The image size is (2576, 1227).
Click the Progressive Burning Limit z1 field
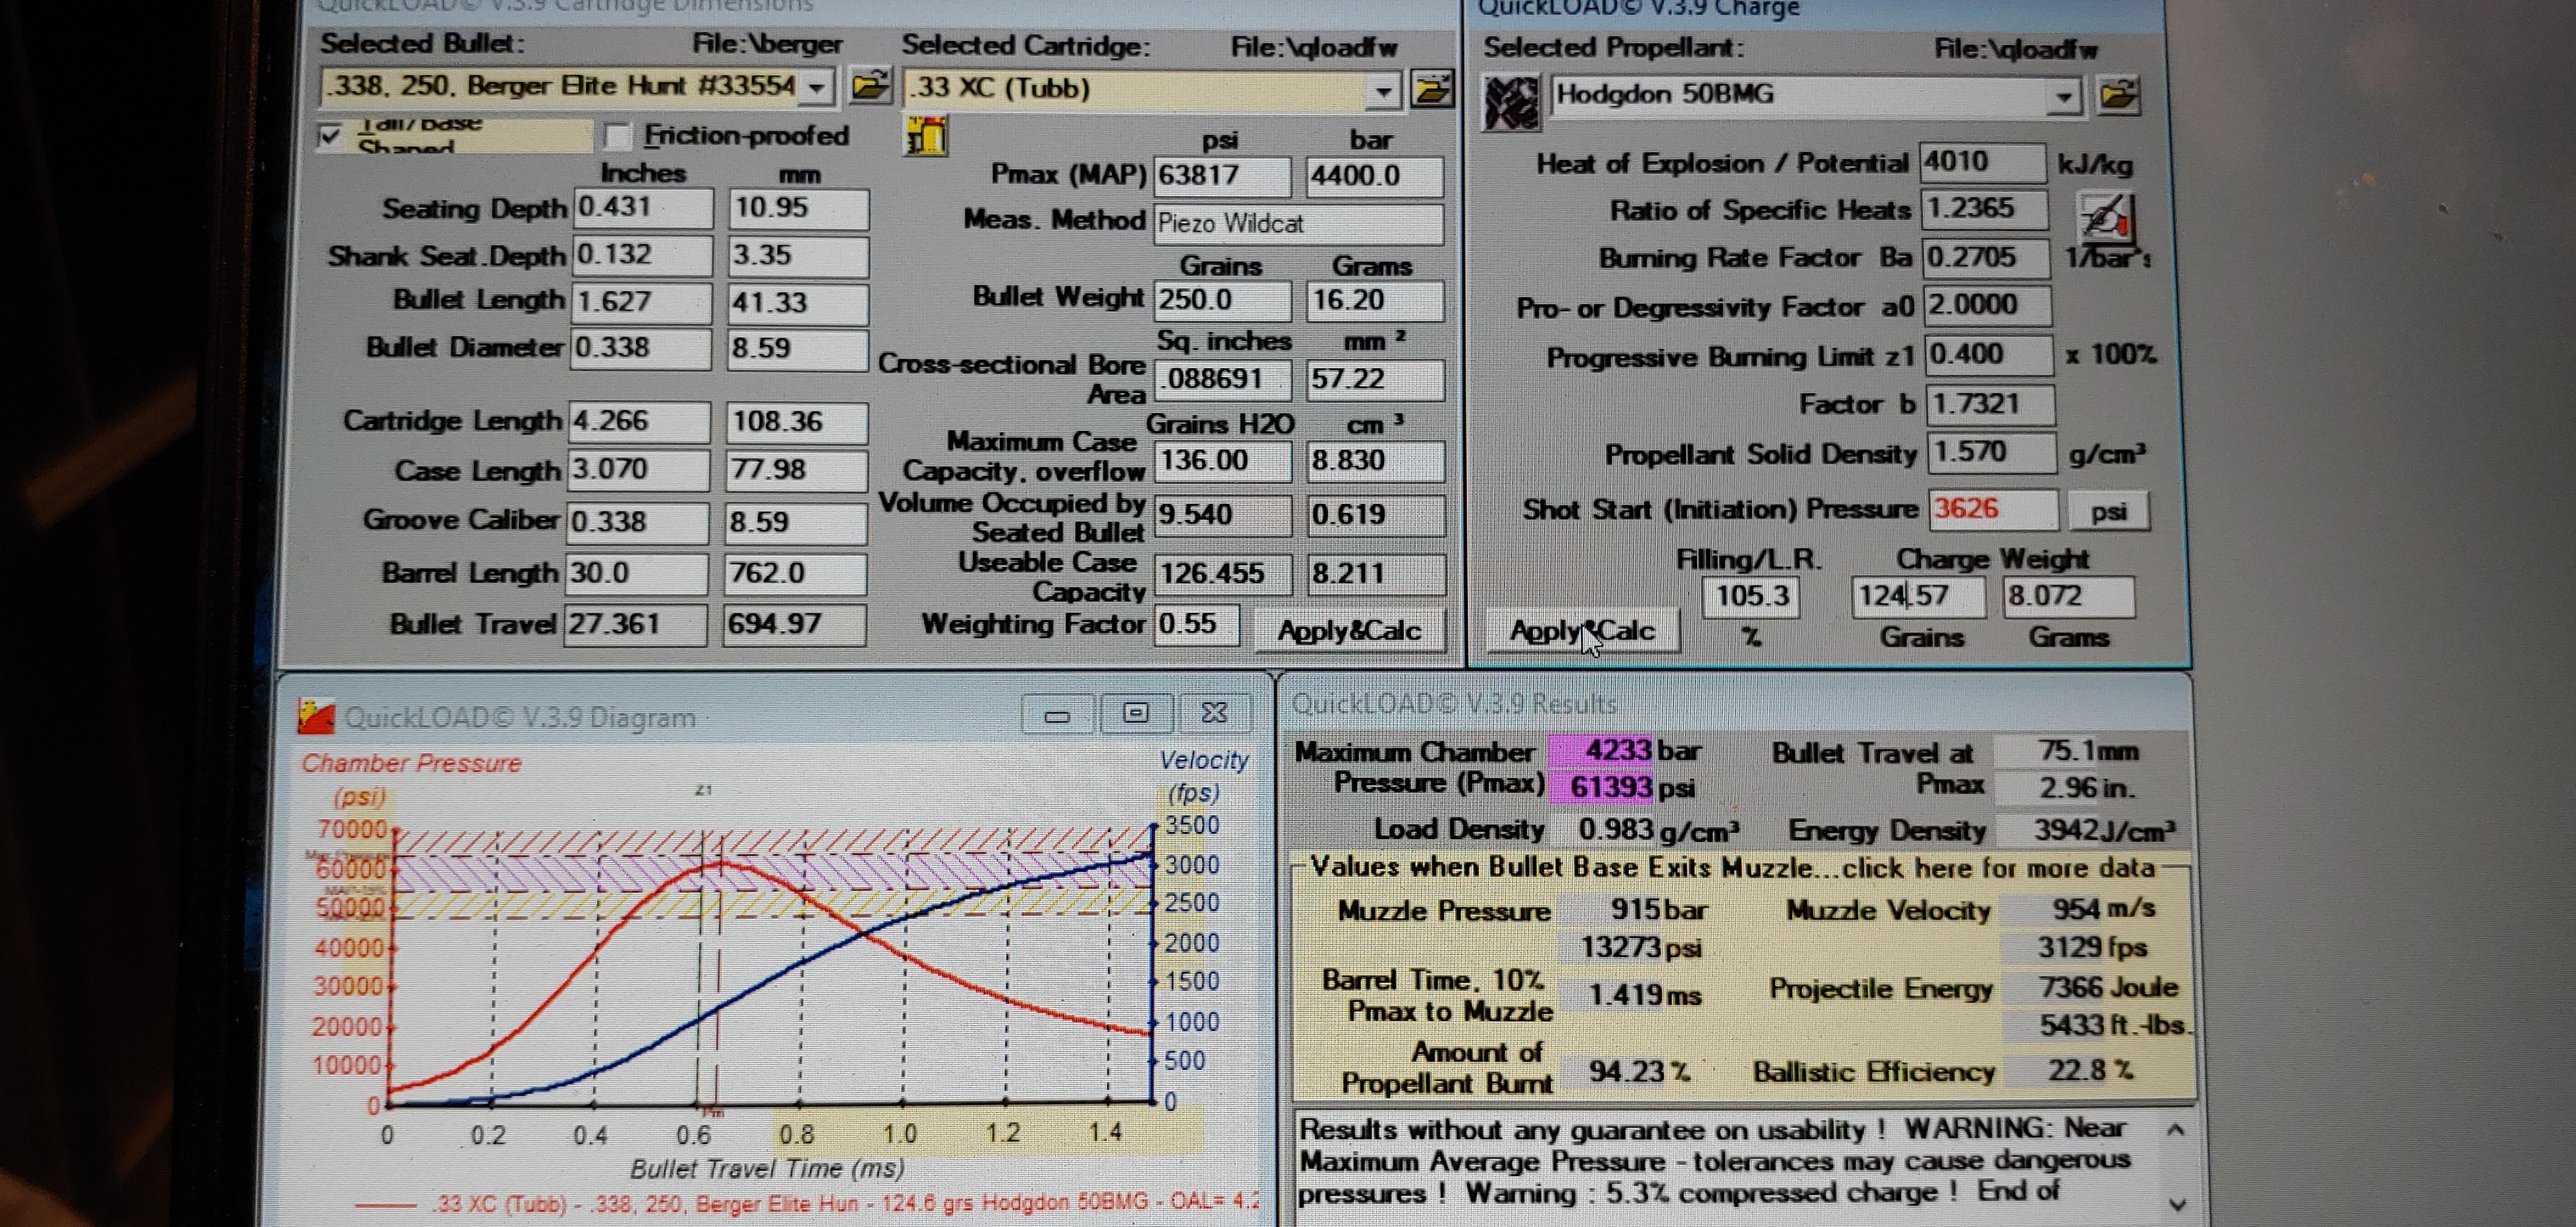click(x=1988, y=355)
